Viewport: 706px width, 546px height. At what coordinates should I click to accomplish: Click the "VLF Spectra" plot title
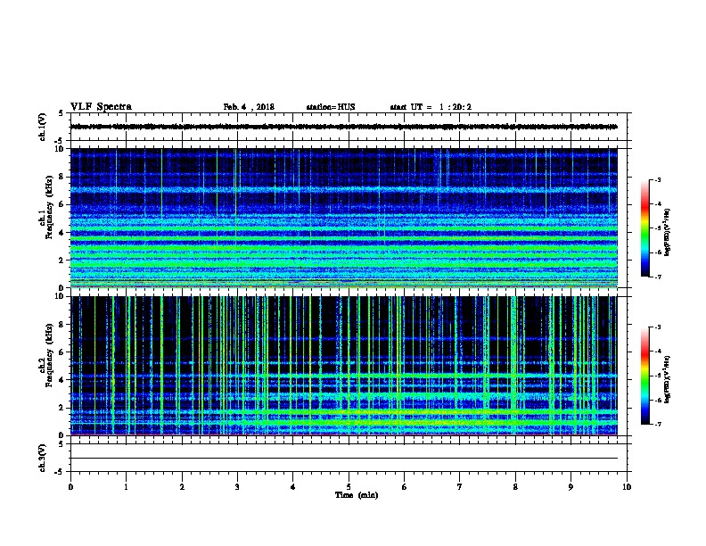click(x=101, y=107)
